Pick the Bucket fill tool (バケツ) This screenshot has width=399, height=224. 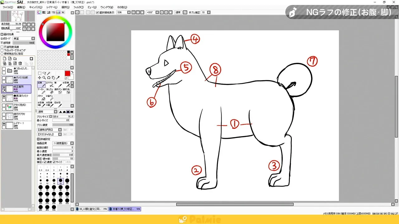[41, 98]
